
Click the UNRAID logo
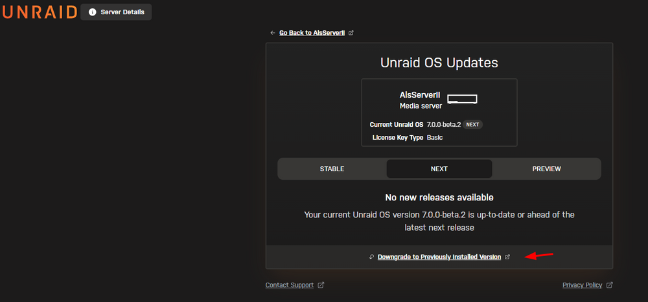[40, 12]
